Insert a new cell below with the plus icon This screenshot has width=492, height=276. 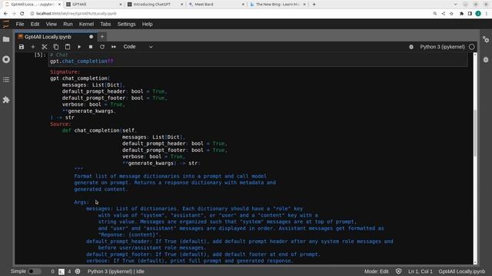coord(33,47)
